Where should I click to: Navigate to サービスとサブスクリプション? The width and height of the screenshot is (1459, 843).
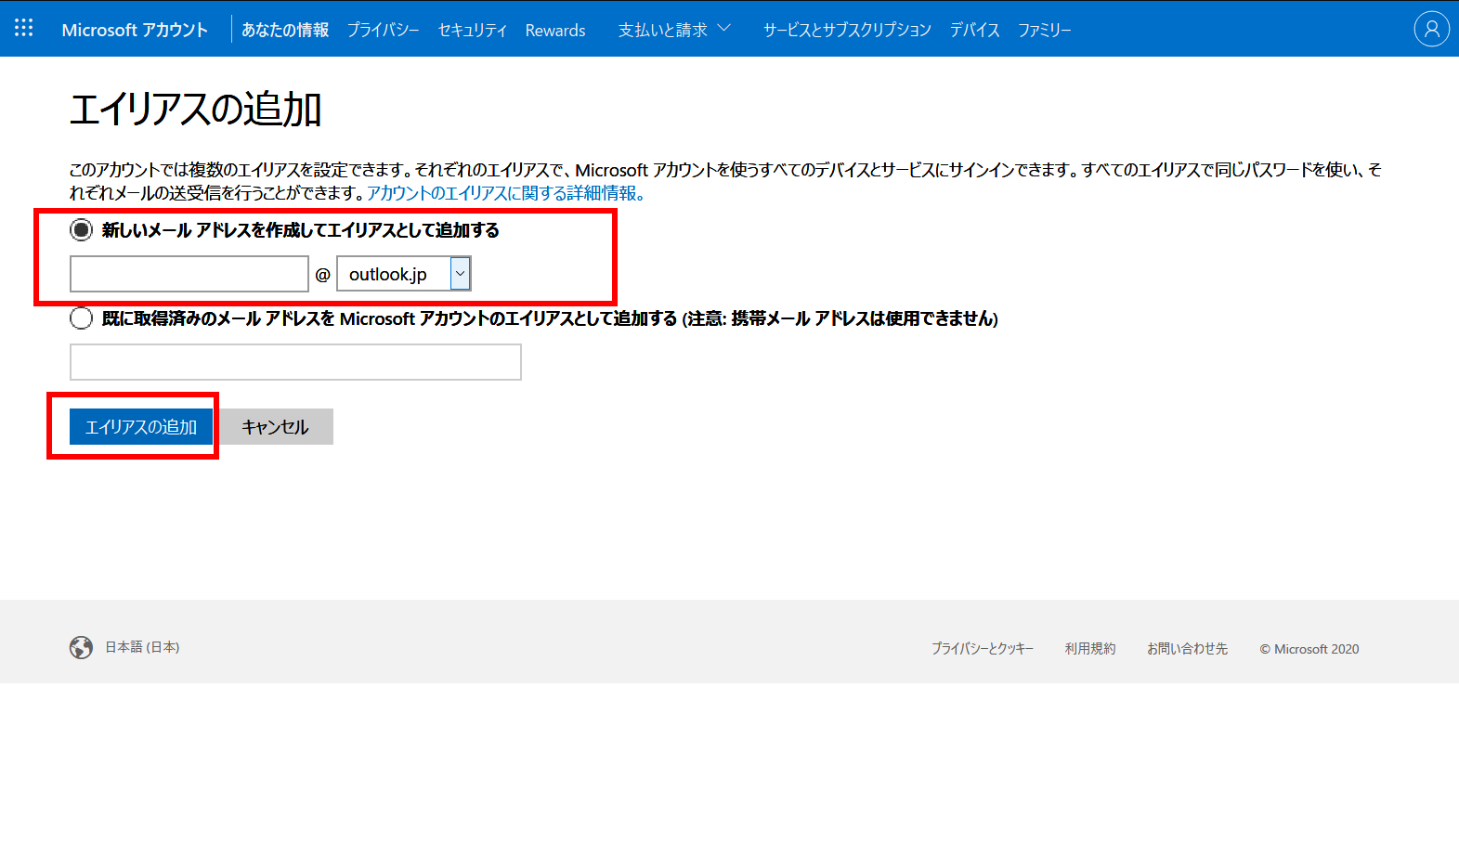click(847, 30)
